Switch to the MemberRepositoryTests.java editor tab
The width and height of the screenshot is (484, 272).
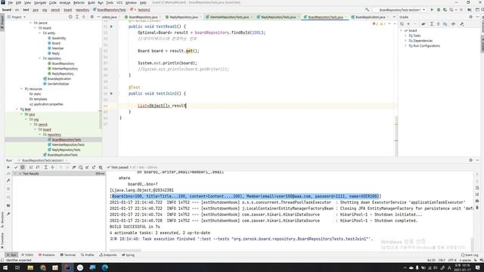(229, 17)
